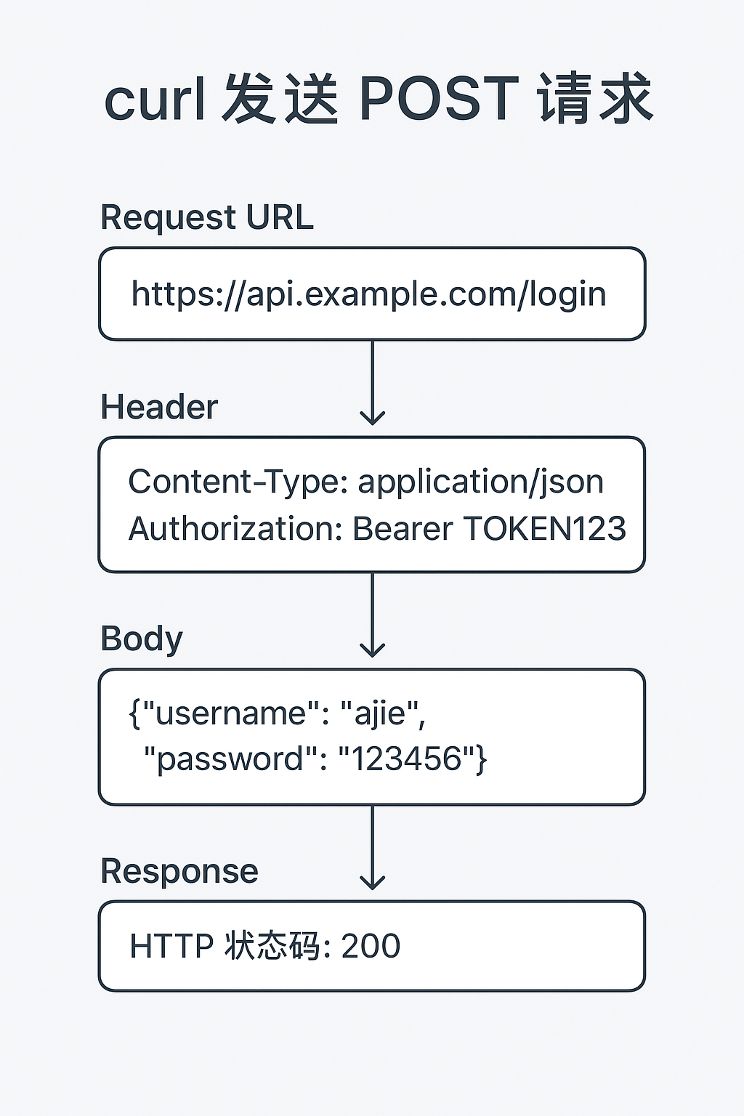This screenshot has width=744, height=1116.
Task: Click the arrow pointing to the Response box
Action: 372,848
